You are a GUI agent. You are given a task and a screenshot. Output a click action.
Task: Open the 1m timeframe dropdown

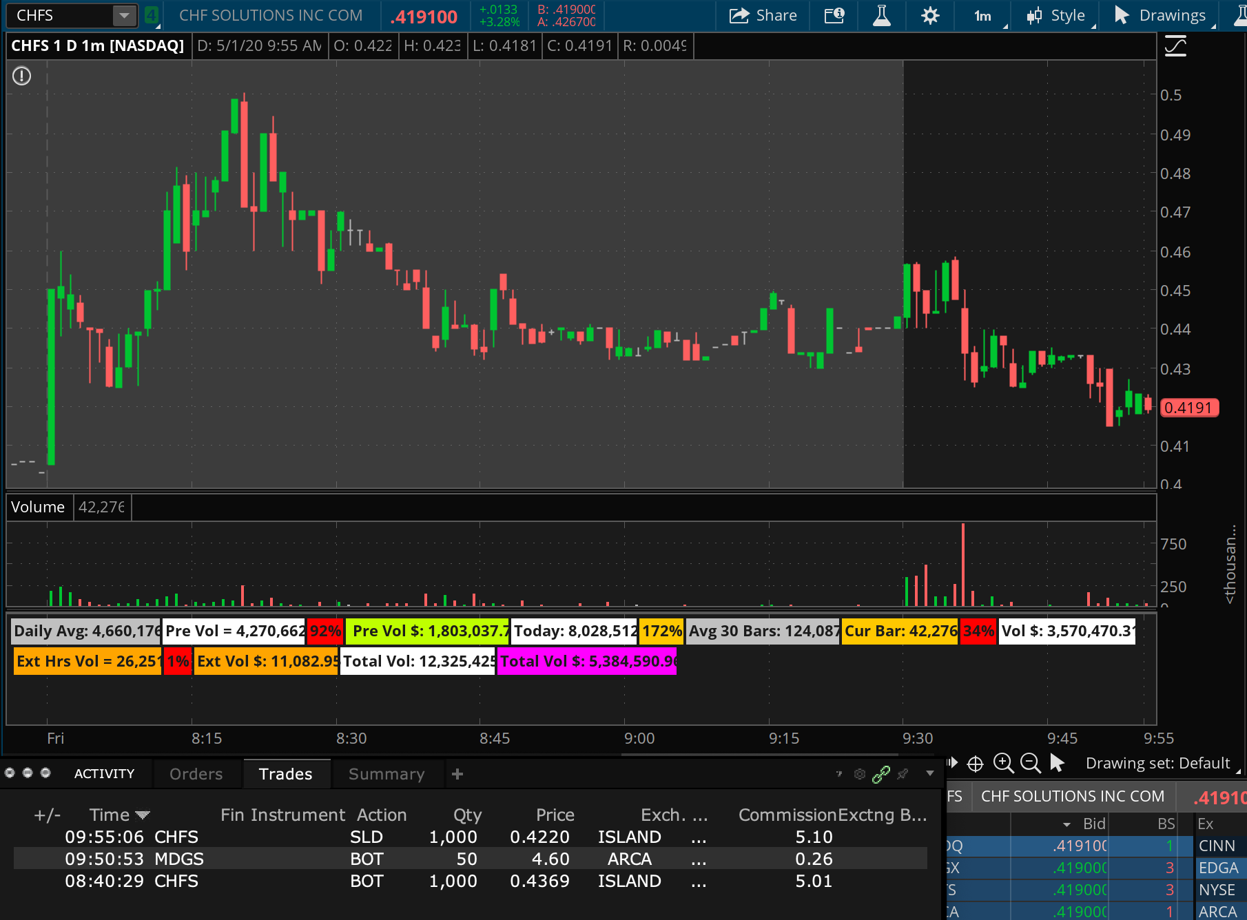[983, 15]
